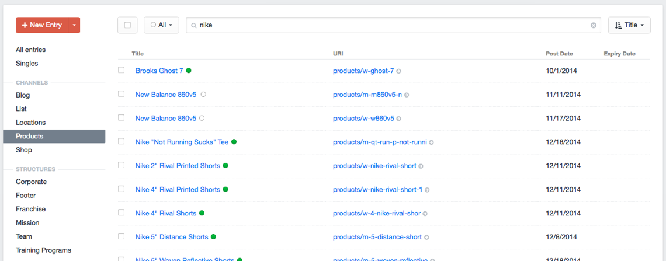Open products/w-w860v5 URI arrow icon
The width and height of the screenshot is (666, 261).
[399, 119]
